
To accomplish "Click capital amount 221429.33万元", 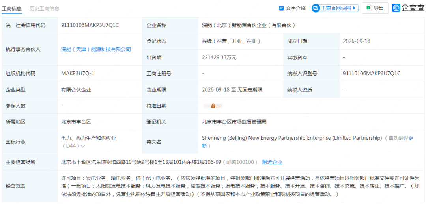I will point(219,57).
